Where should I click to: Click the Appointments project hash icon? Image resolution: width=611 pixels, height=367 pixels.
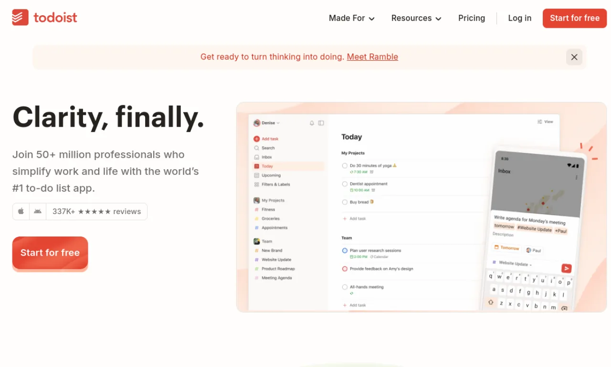[257, 227]
